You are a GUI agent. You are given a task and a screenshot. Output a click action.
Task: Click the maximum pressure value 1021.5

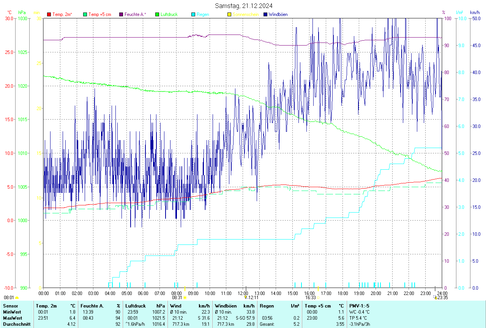tap(159, 318)
